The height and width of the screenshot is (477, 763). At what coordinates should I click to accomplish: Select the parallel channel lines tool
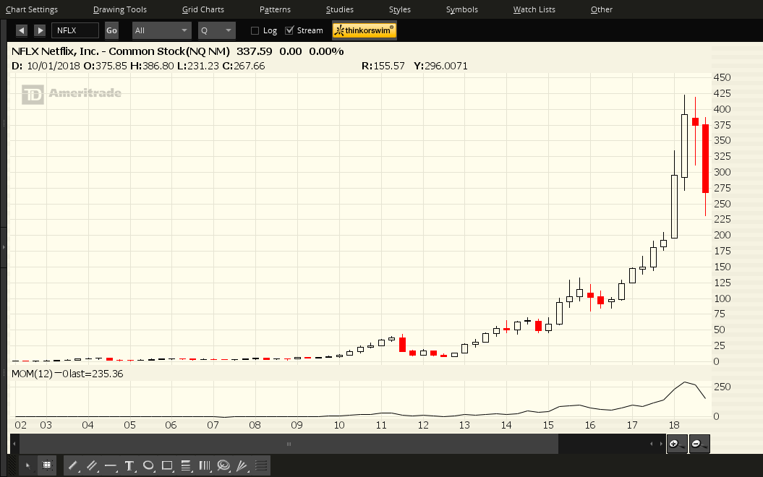[92, 466]
